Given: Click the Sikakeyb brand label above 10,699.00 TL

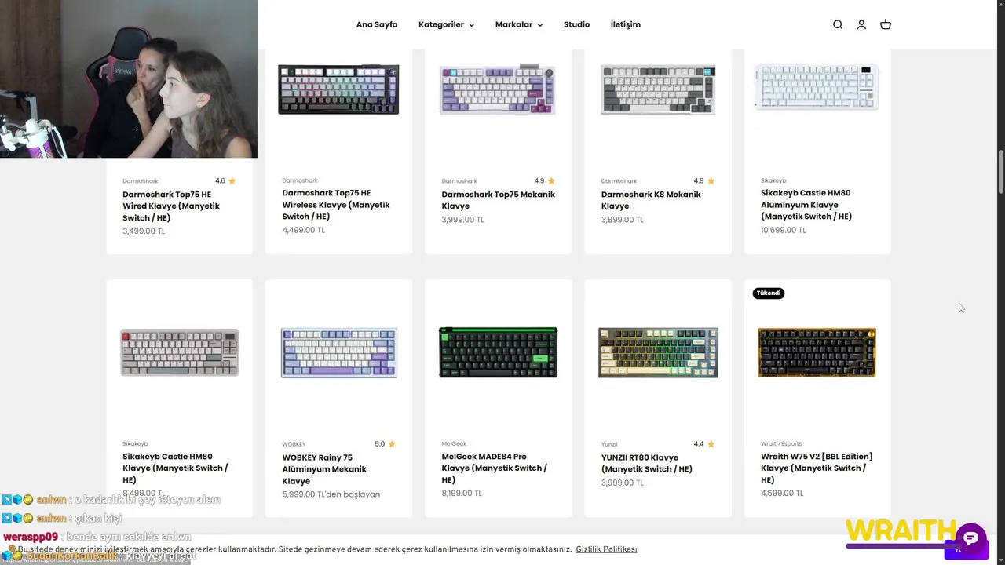Looking at the screenshot, I should click(x=773, y=180).
